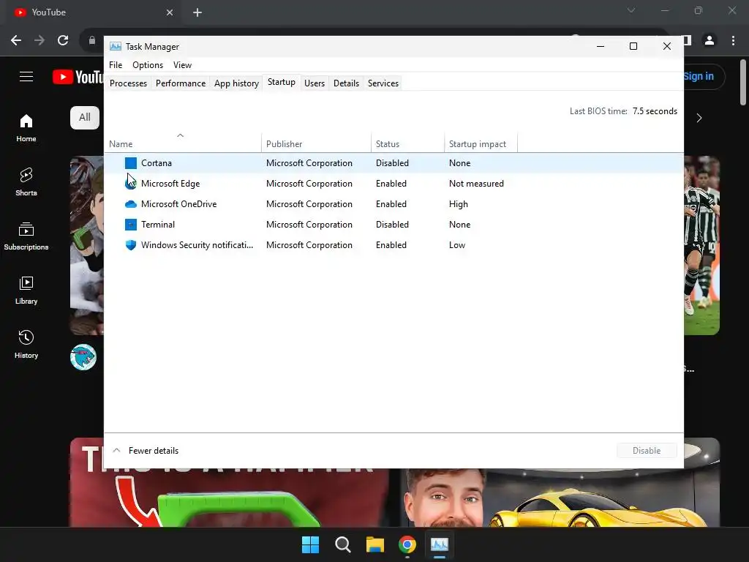Click the Terminal app icon in startup list

(130, 225)
